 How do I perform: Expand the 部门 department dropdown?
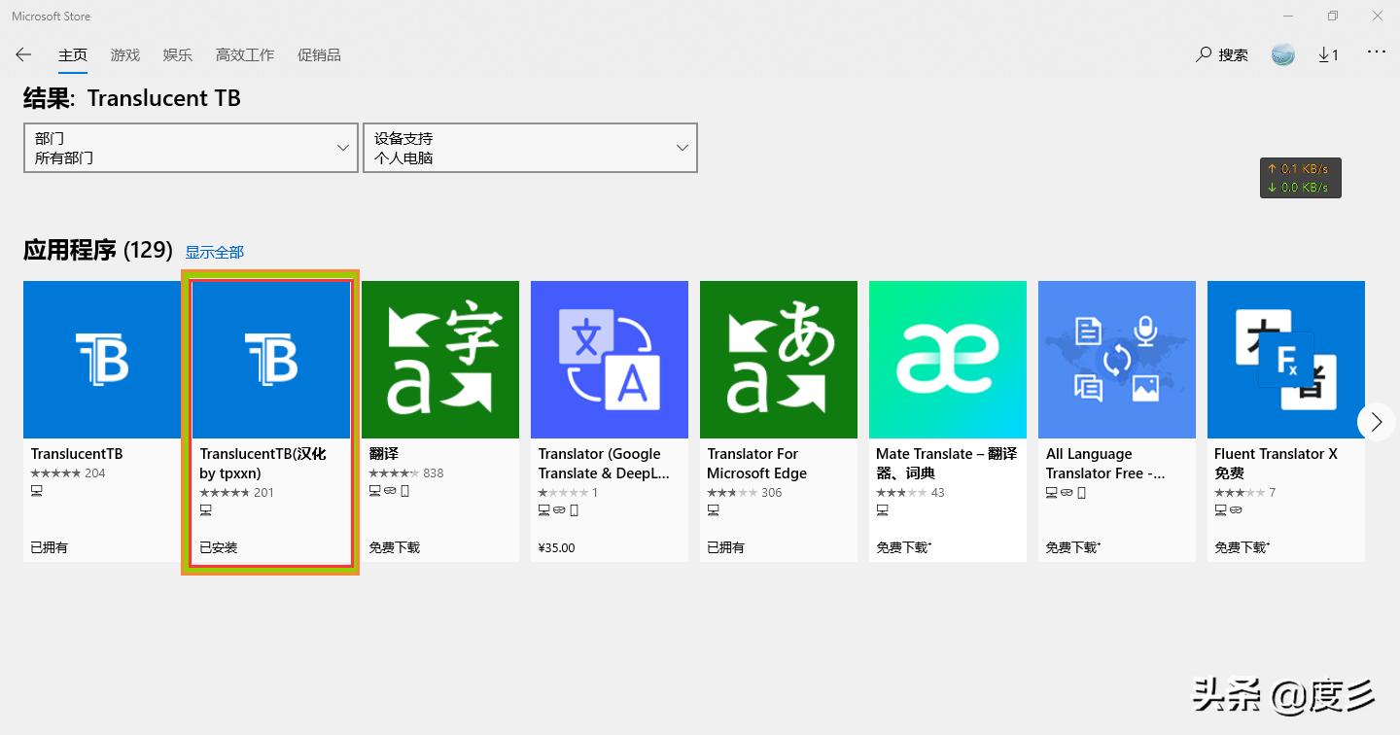(191, 148)
